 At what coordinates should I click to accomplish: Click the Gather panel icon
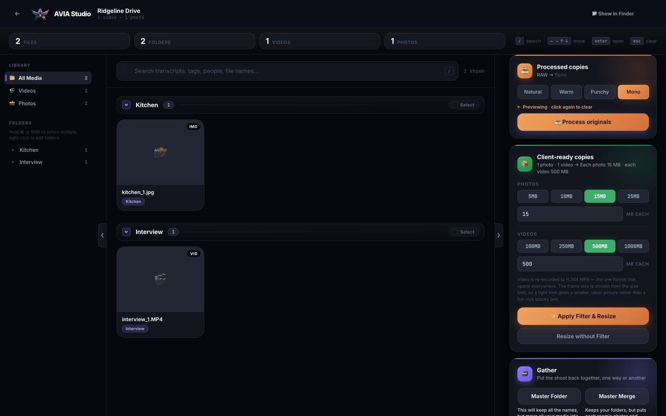(525, 374)
